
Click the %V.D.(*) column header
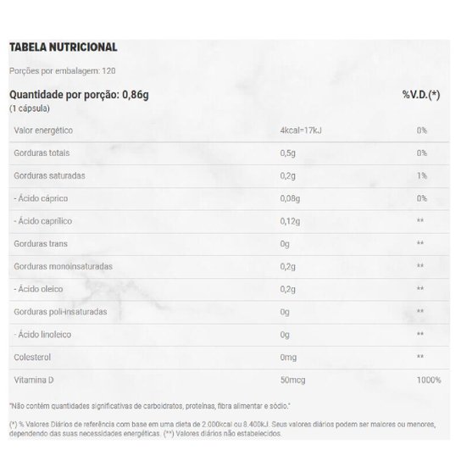421,95
